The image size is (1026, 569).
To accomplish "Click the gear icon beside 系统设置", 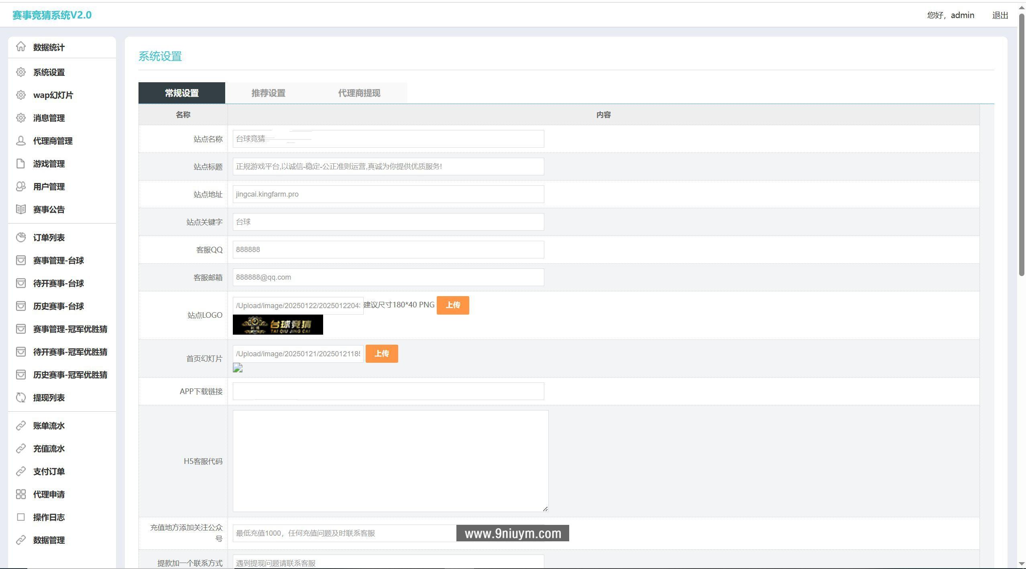I will coord(21,72).
